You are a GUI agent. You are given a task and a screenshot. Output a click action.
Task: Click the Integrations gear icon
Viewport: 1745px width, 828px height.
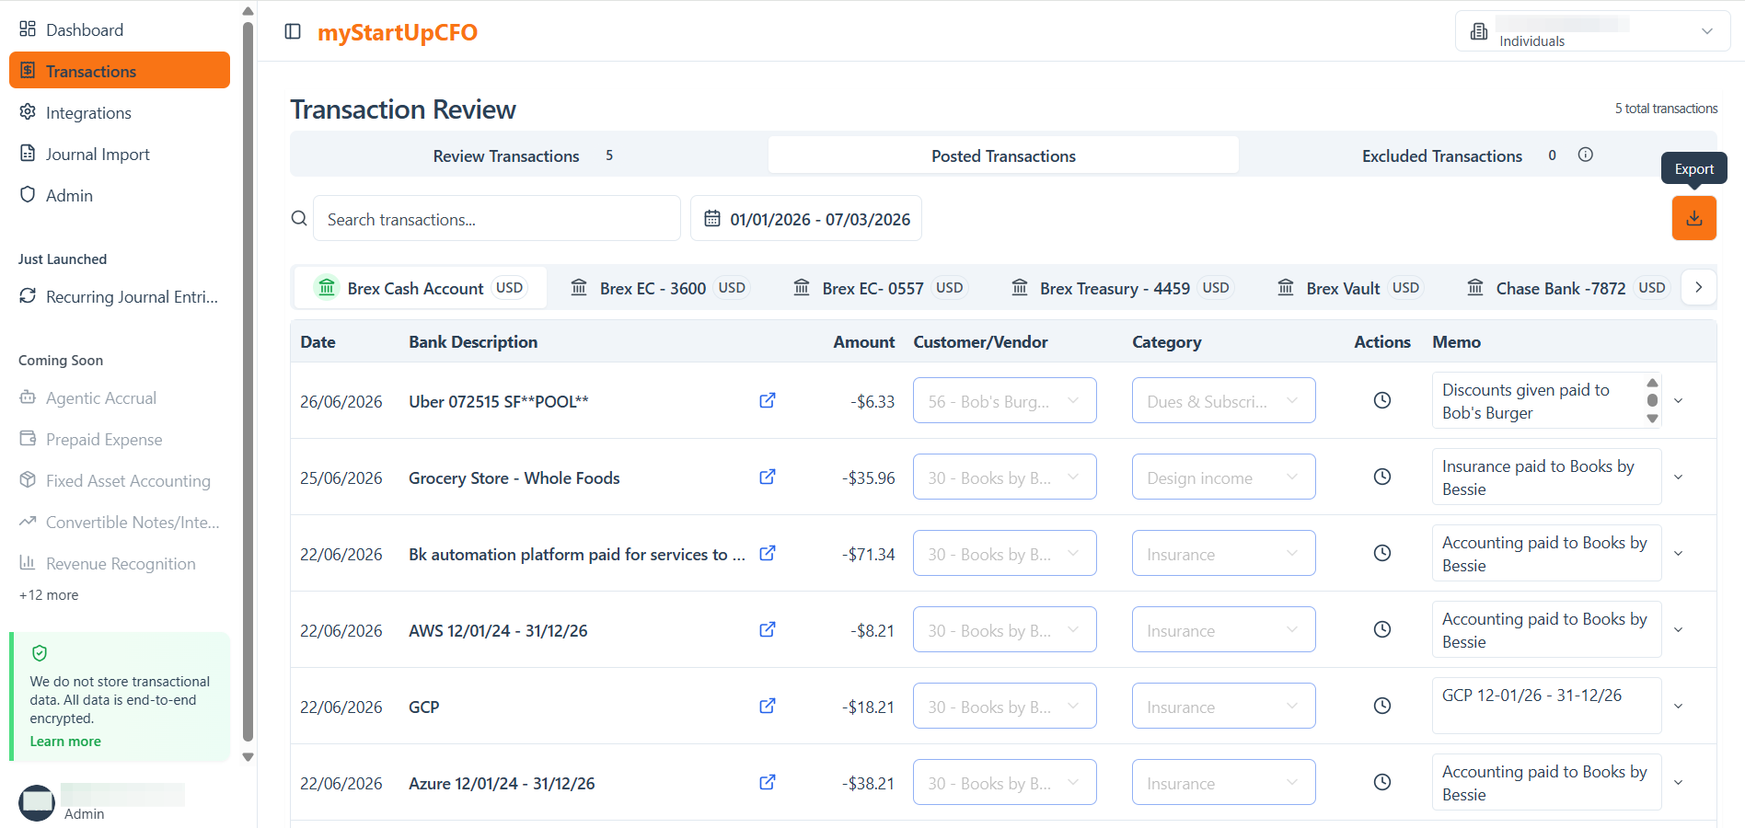[28, 111]
